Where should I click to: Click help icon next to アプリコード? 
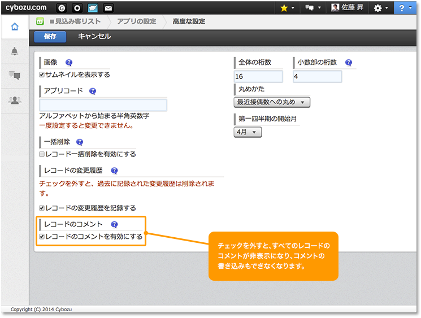coord(93,91)
